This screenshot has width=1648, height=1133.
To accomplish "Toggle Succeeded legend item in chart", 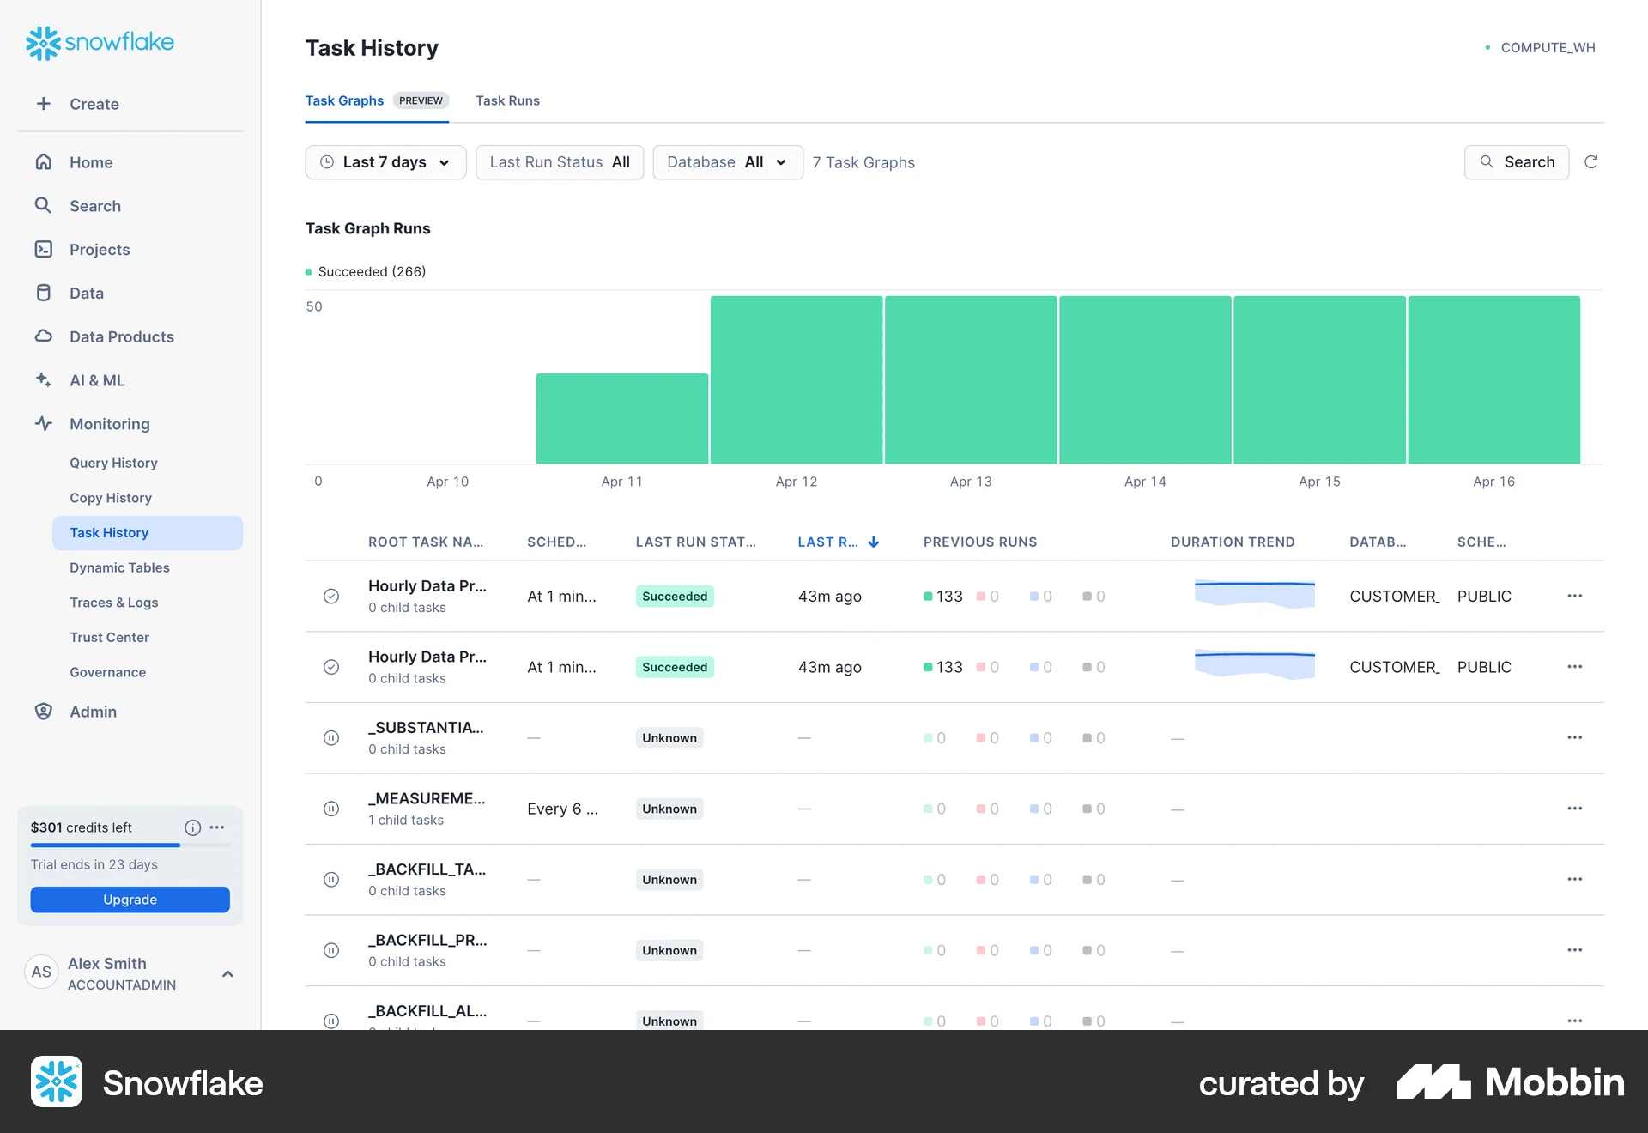I will [366, 272].
